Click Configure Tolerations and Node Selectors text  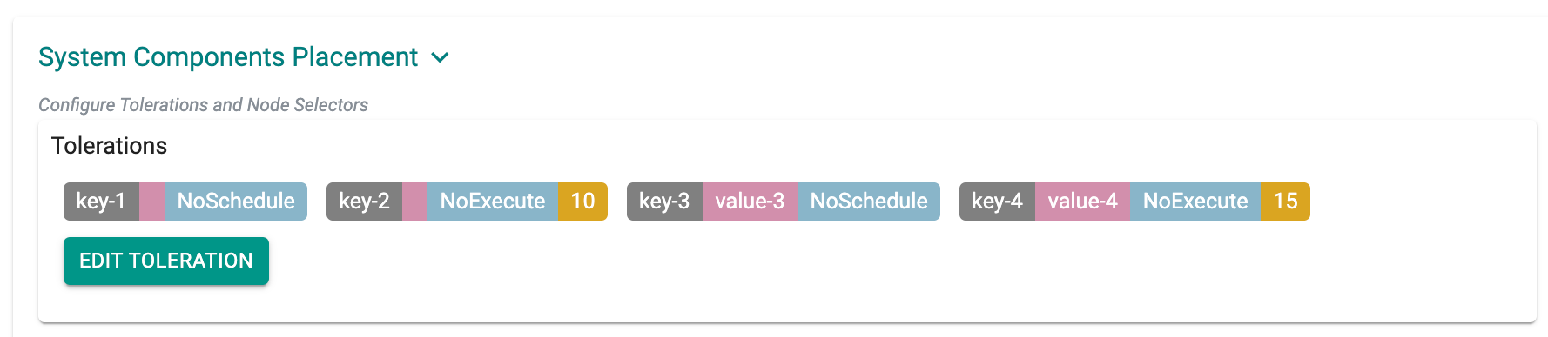coord(203,105)
